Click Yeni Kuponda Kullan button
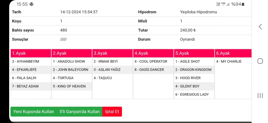The height and width of the screenshot is (123, 268). pyautogui.click(x=33, y=112)
